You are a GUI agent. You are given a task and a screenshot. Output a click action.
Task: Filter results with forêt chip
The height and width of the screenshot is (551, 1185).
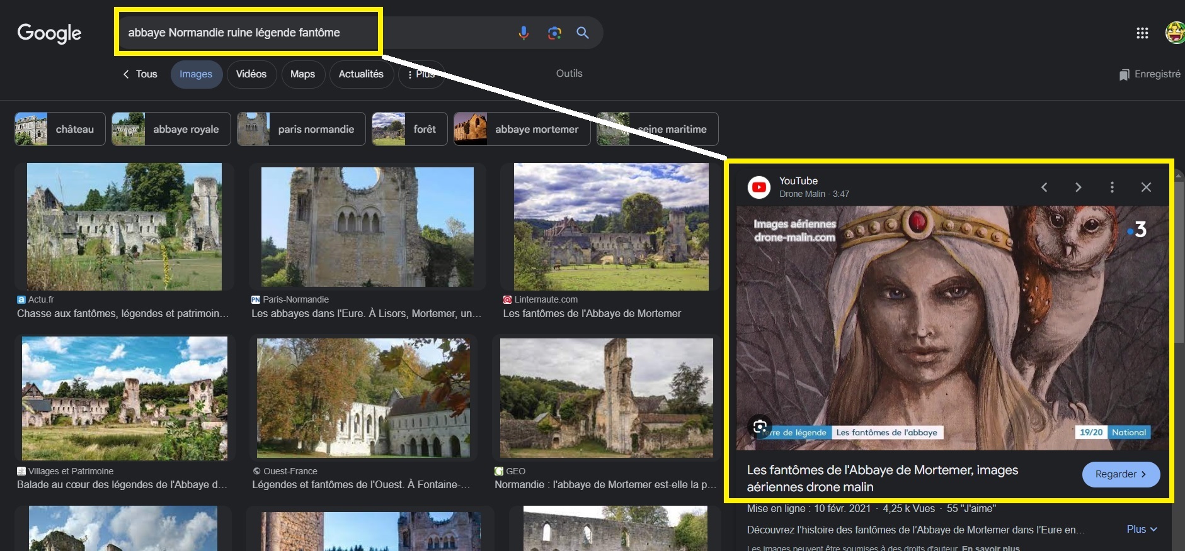409,129
